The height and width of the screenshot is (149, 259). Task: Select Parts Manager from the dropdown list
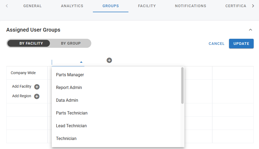tap(70, 75)
